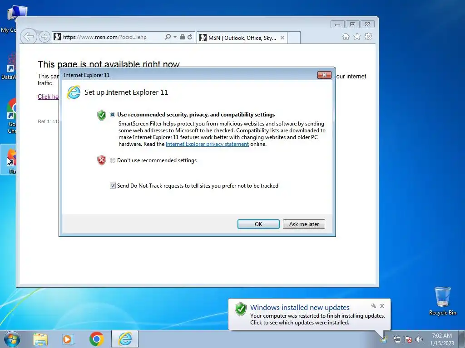
Task: Close the Windows updates notification balloon
Action: point(382,306)
